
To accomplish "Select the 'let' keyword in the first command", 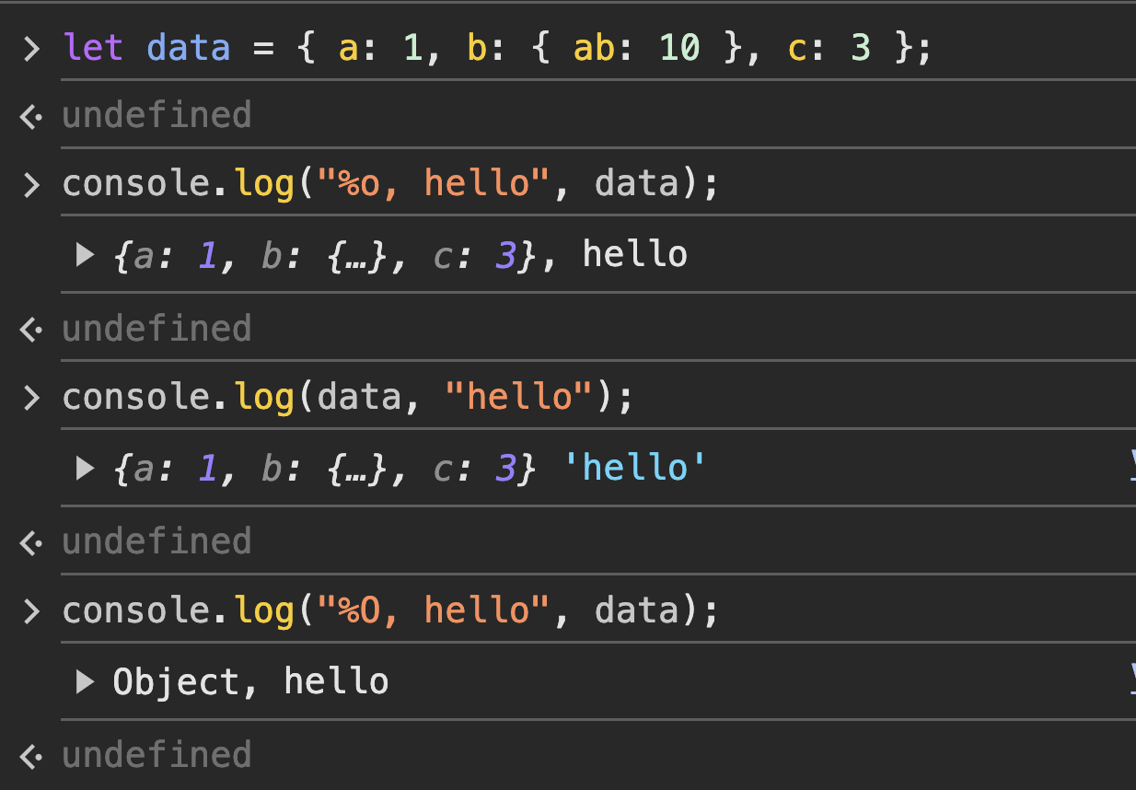I will click(x=93, y=47).
